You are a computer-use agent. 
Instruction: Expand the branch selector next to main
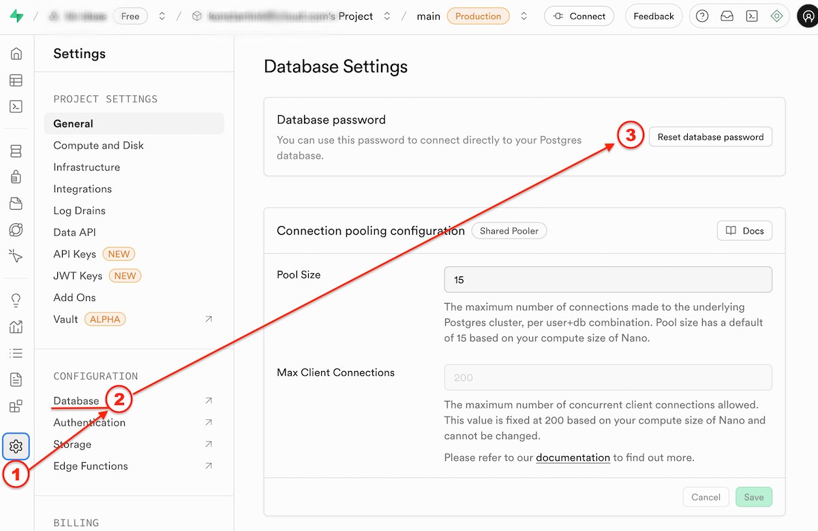click(524, 16)
